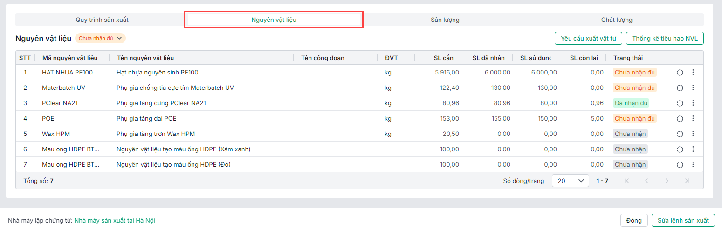
Task: Expand the 'Chưa nhận đủ' status dropdown
Action: 100,38
